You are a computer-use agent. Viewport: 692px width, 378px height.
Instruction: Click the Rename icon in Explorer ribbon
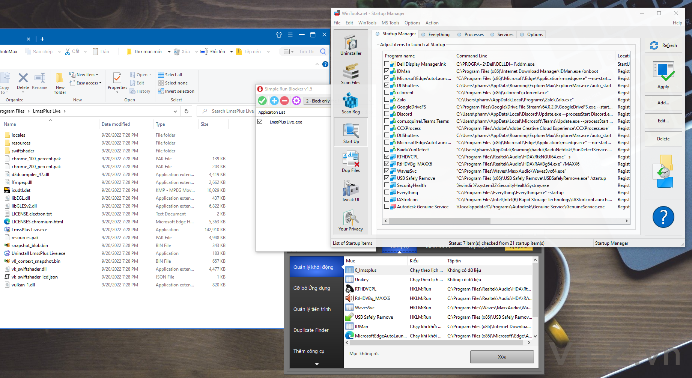coord(39,81)
